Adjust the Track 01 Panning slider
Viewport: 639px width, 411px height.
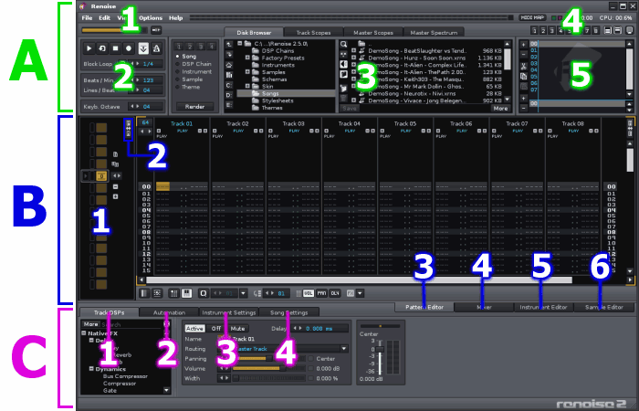point(268,359)
